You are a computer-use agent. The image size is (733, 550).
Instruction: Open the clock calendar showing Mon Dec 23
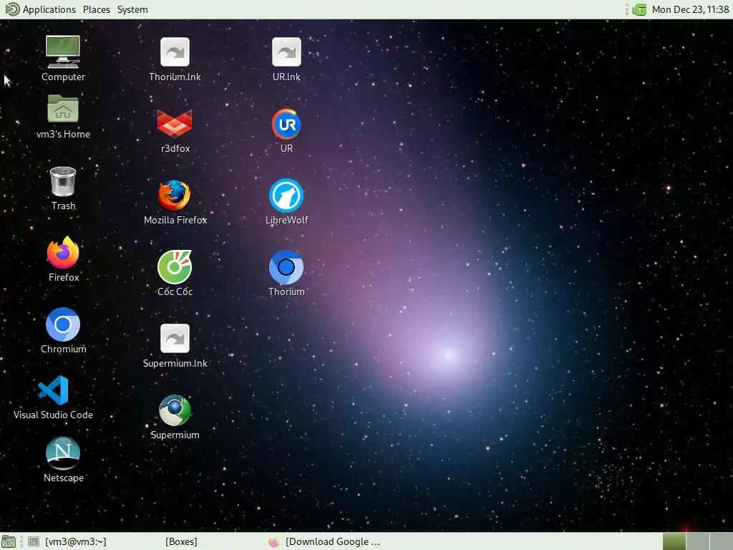click(x=690, y=9)
